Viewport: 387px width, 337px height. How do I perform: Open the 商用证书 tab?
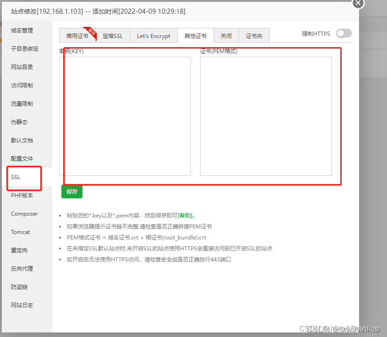(x=77, y=36)
